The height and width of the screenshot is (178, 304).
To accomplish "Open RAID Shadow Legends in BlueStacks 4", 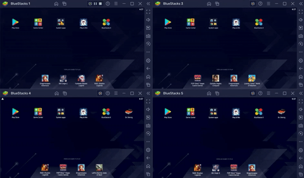I will coord(45,168).
